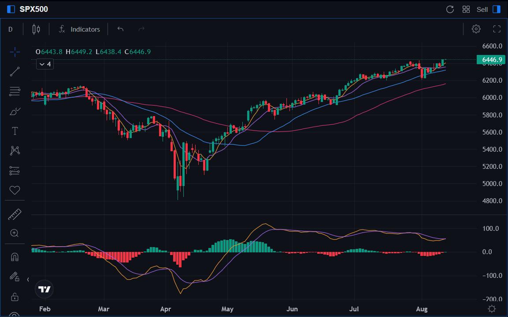Viewport: 508px width, 317px height.
Task: Open the XABCD pattern tool
Action: coord(15,150)
